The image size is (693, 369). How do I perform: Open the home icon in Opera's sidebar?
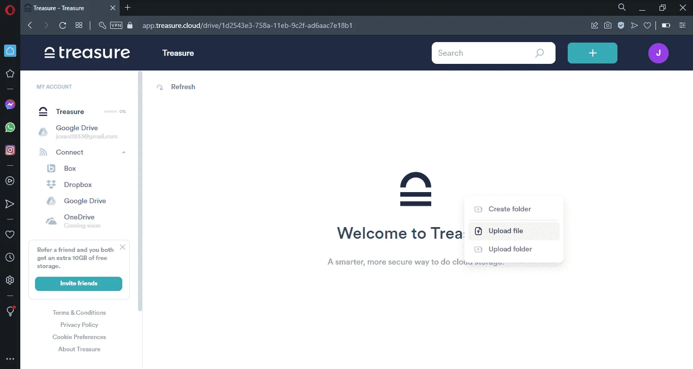tap(10, 51)
